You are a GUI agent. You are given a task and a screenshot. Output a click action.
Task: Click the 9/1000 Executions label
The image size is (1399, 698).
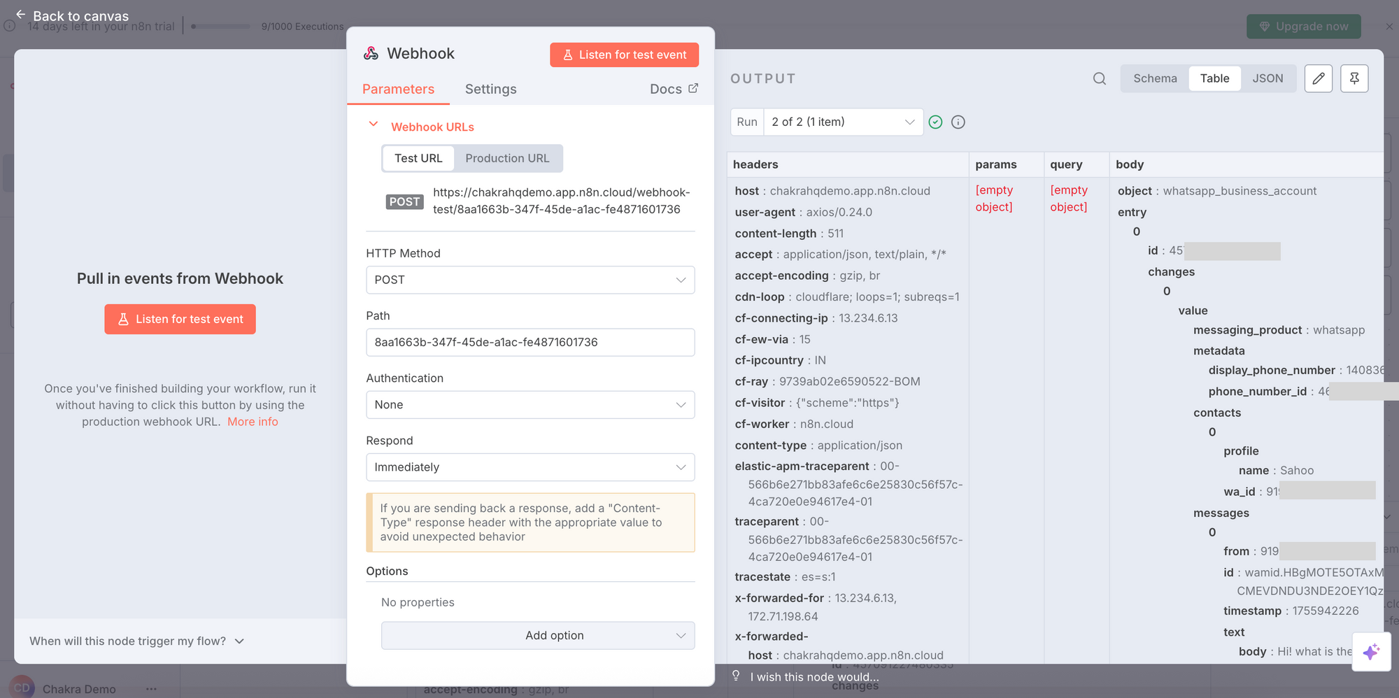(x=302, y=27)
